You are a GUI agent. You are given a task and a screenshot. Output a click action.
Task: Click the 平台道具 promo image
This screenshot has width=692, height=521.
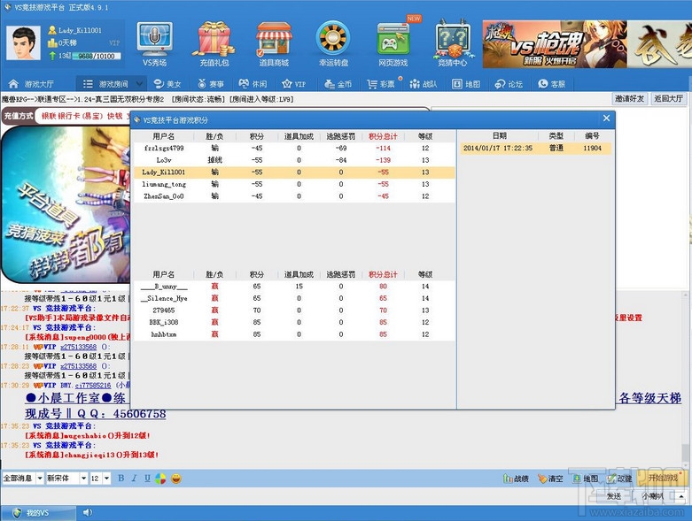(66, 204)
